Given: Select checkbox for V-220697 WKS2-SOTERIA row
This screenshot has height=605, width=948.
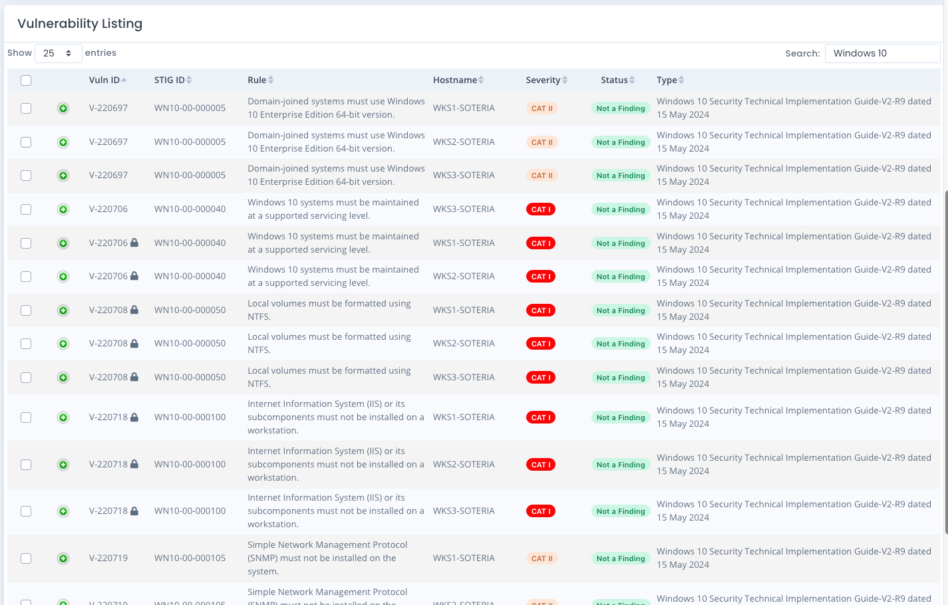Looking at the screenshot, I should 26,142.
